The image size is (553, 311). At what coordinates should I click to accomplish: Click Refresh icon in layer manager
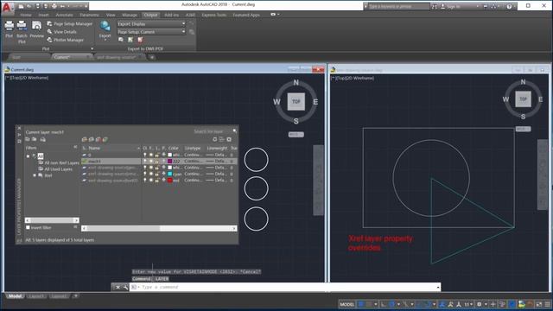tap(214, 140)
